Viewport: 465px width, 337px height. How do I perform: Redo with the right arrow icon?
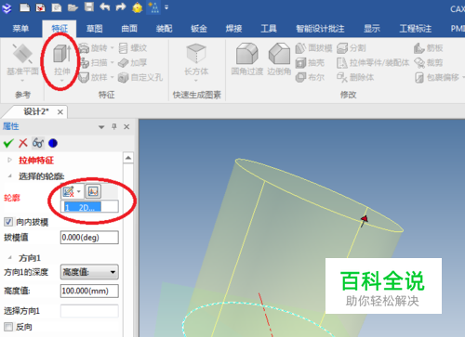(x=121, y=6)
